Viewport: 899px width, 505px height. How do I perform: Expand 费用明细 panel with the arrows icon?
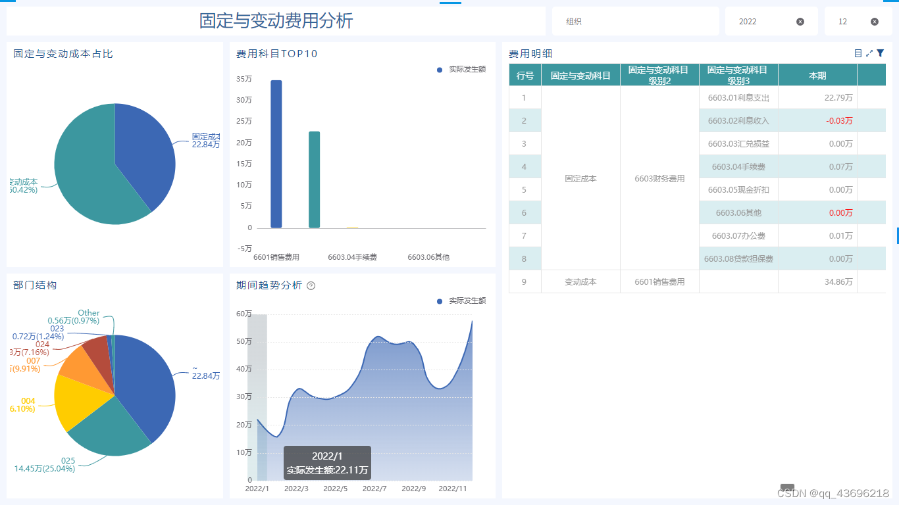(x=869, y=53)
